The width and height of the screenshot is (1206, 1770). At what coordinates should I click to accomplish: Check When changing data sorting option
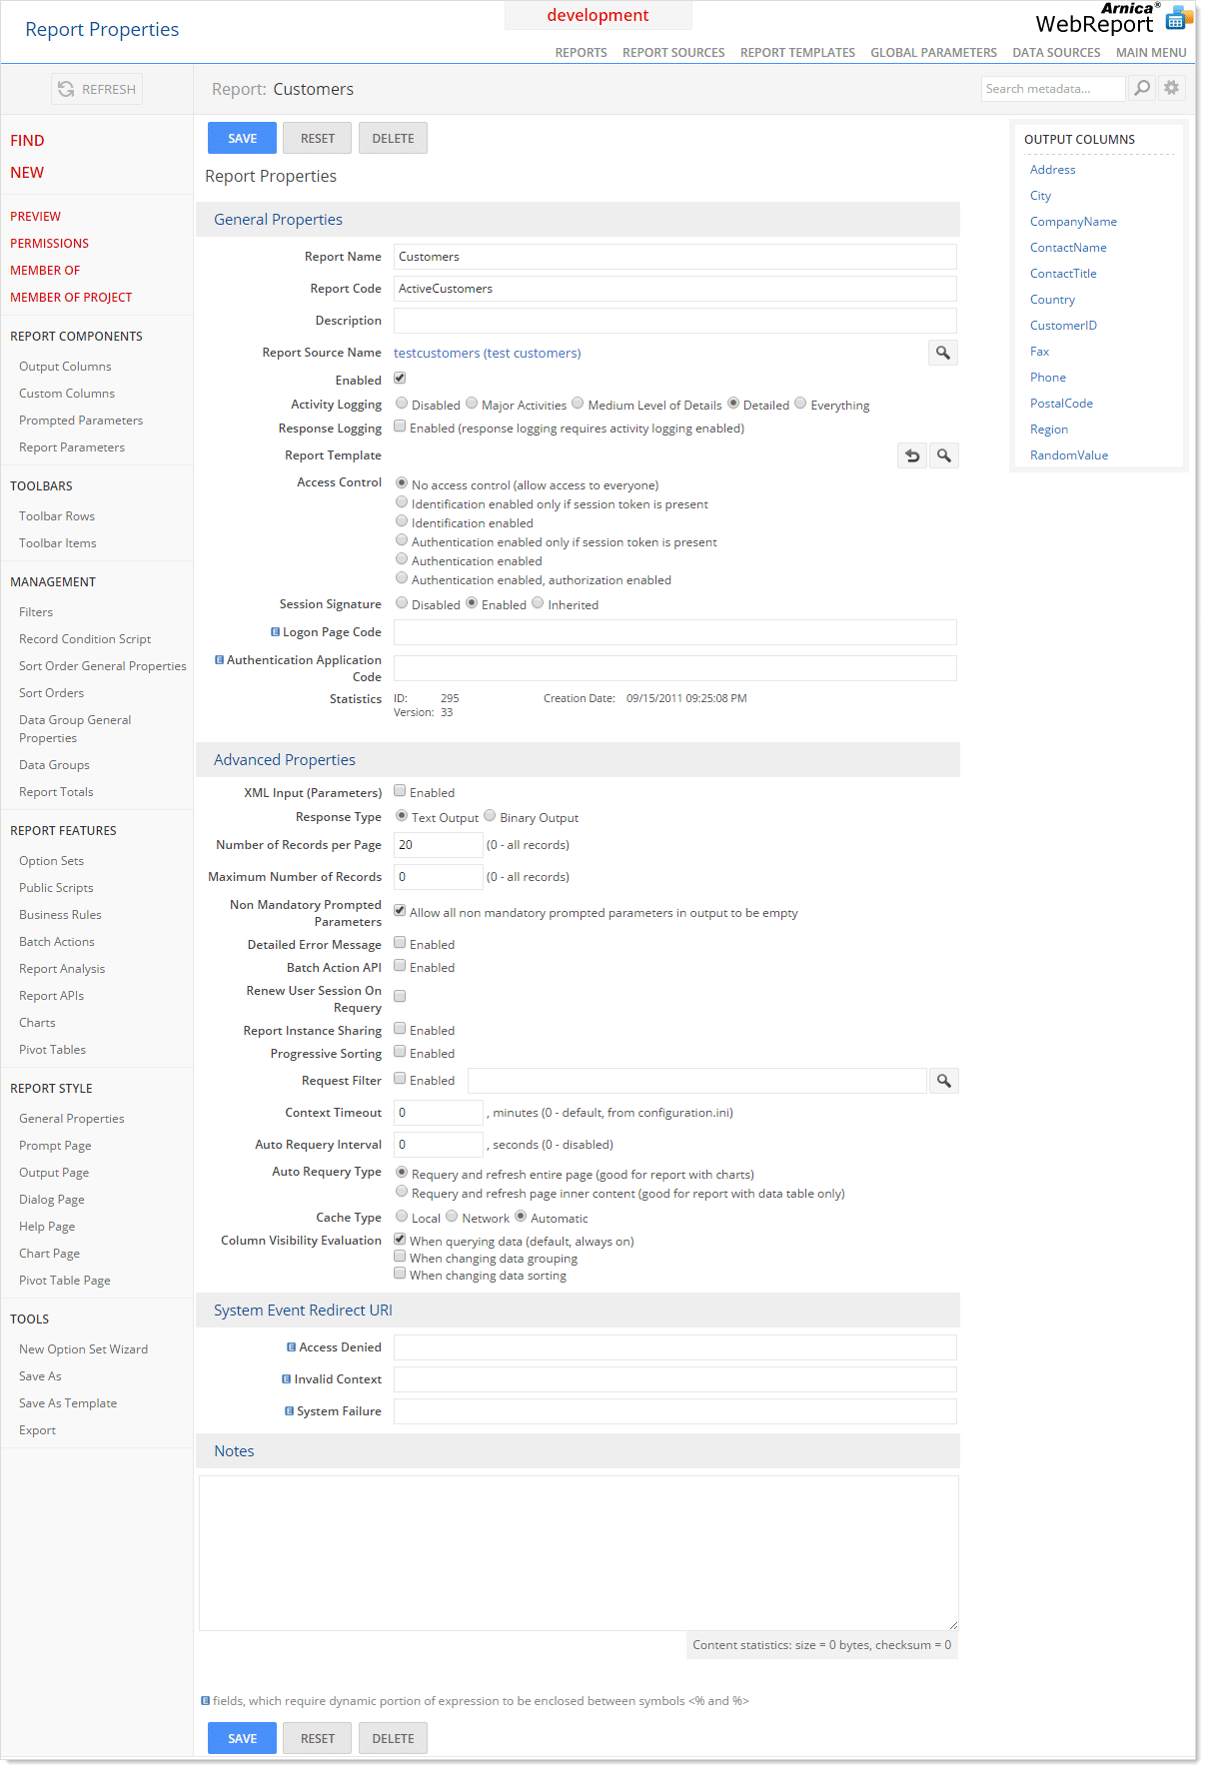(400, 1274)
